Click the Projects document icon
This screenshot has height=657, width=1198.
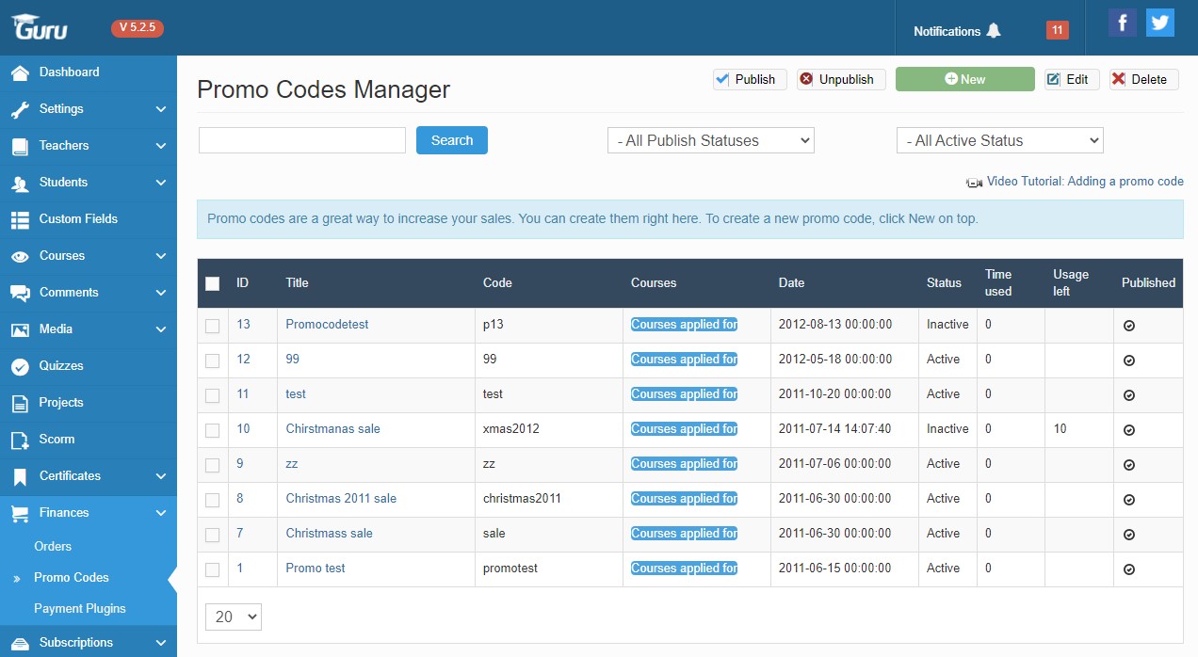click(20, 403)
